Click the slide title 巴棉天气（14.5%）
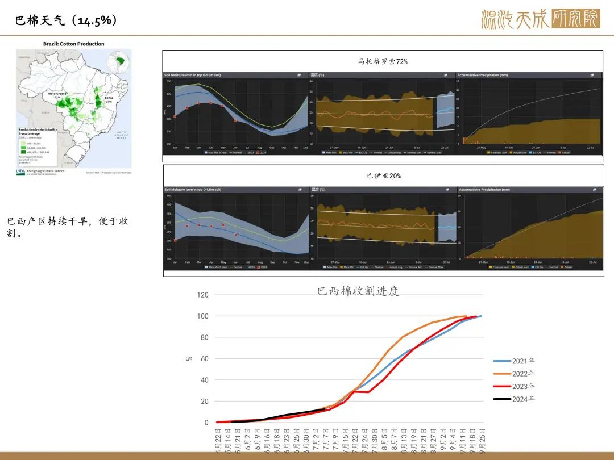Image resolution: width=614 pixels, height=460 pixels. point(66,20)
